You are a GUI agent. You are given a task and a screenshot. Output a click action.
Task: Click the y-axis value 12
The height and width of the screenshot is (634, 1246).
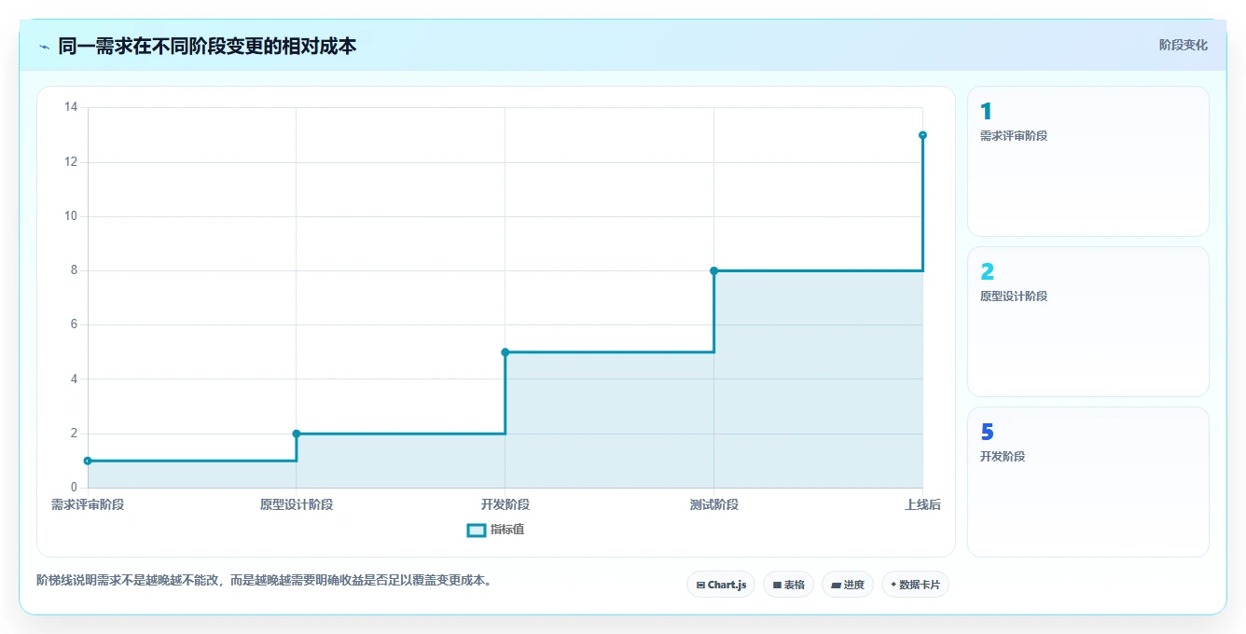71,162
